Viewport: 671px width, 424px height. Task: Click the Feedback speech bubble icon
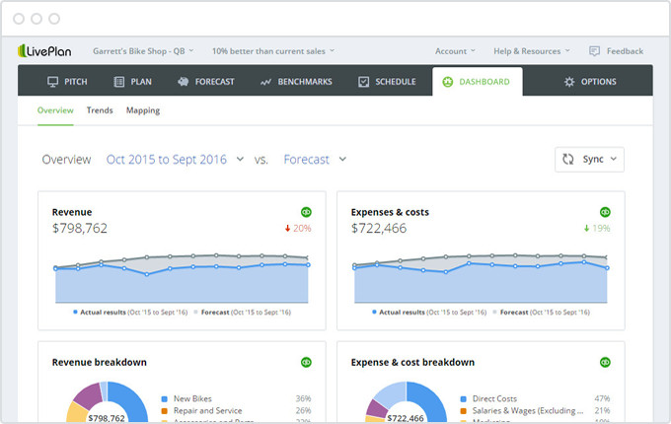(x=594, y=51)
